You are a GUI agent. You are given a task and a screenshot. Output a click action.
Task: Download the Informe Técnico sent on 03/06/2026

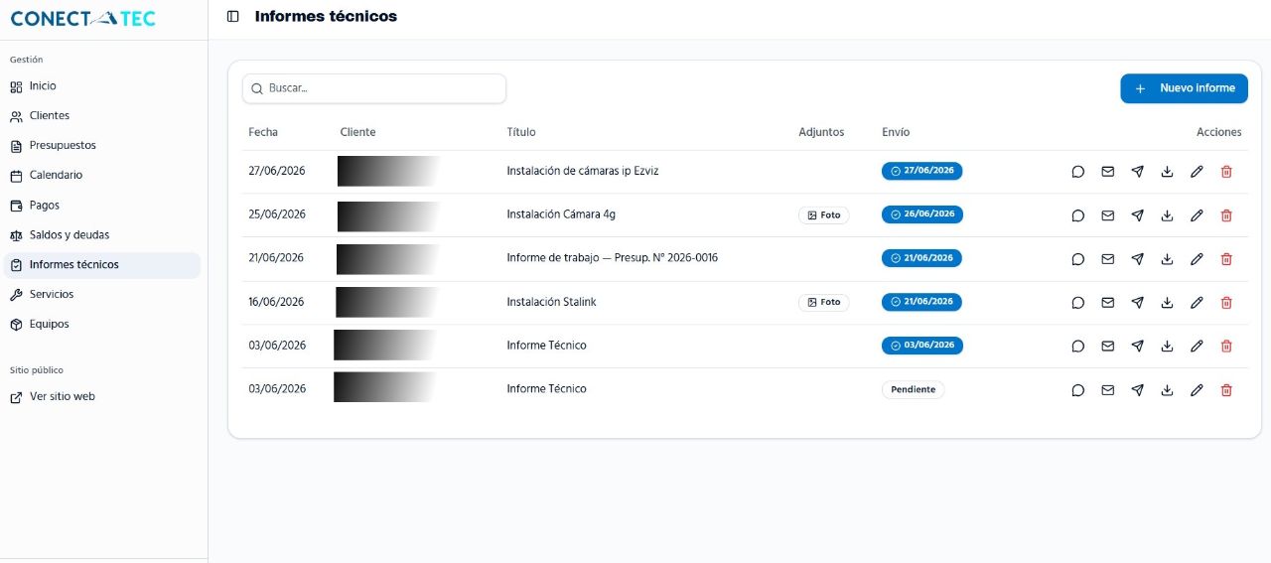click(1167, 347)
